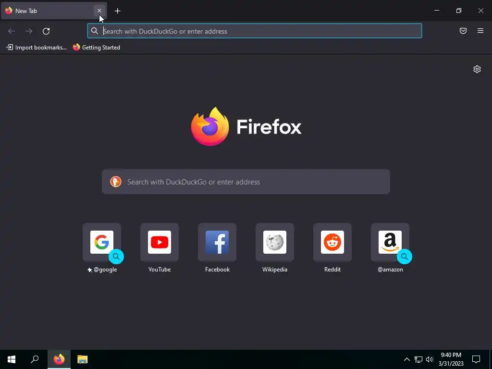Select the New Tab tab

coord(54,11)
